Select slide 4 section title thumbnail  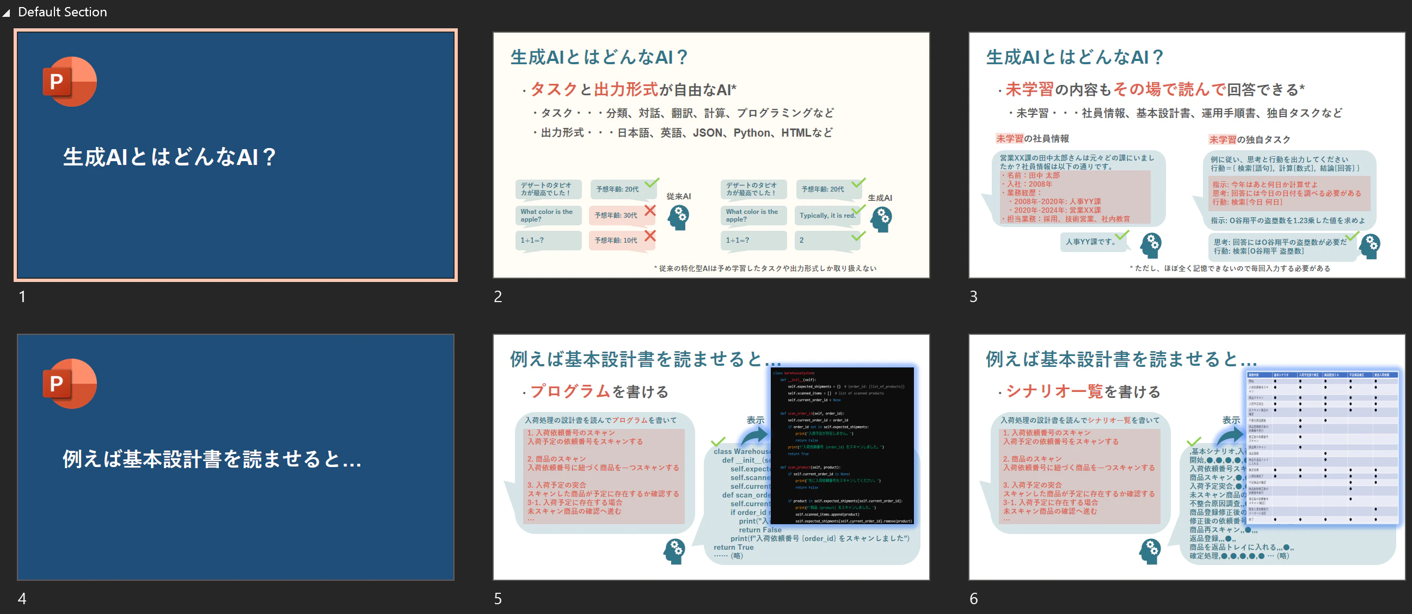click(x=235, y=457)
